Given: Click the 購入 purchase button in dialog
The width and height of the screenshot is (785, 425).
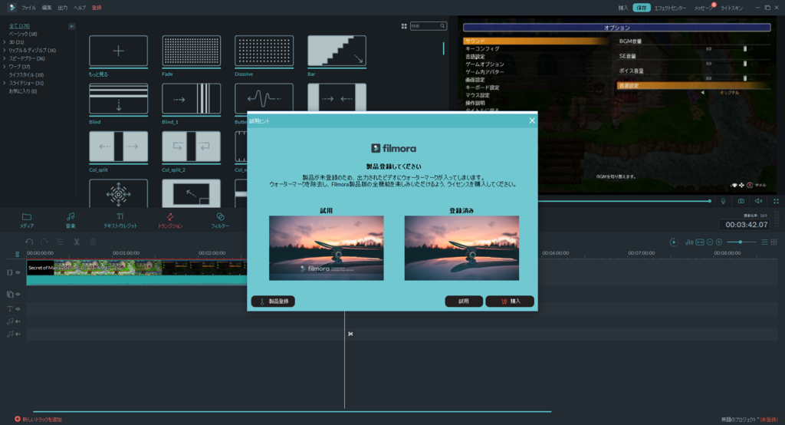Looking at the screenshot, I should click(510, 301).
